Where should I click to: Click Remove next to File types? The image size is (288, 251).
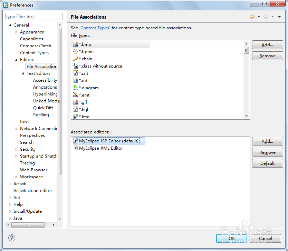267,56
